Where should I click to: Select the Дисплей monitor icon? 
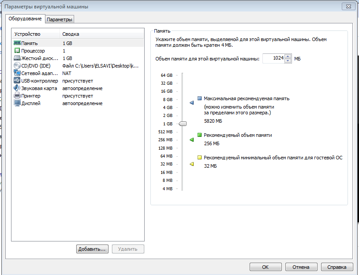pos(17,103)
